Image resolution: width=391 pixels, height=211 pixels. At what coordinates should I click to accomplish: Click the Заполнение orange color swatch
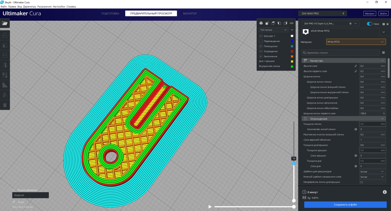[x=292, y=56]
